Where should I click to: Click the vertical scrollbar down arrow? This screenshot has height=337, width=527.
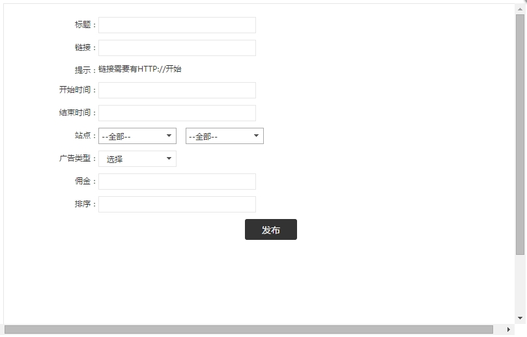click(520, 318)
